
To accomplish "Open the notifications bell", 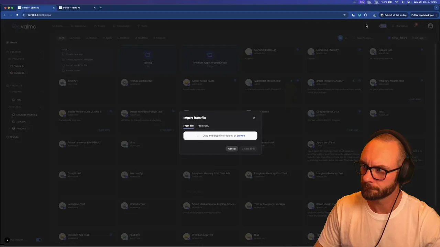I will tap(415, 26).
